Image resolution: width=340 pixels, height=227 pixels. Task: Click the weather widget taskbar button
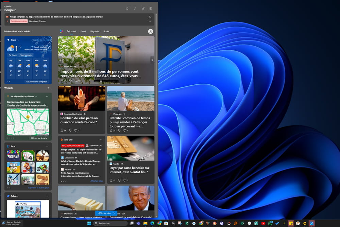(12, 223)
